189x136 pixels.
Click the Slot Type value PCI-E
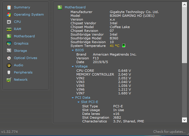coord(118,106)
